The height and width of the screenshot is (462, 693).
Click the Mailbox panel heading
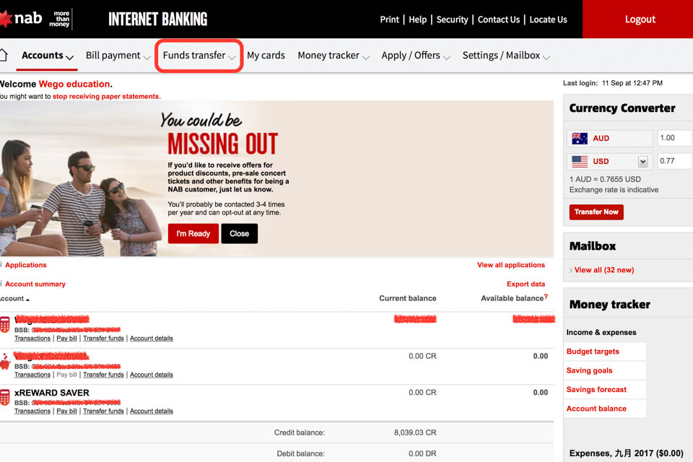coord(592,246)
